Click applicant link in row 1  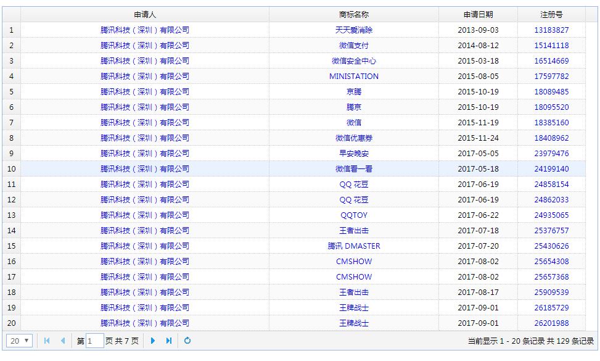(x=145, y=30)
